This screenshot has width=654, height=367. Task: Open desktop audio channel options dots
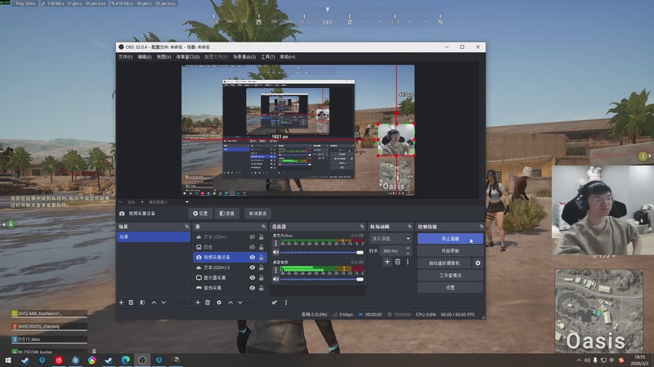[x=275, y=270]
